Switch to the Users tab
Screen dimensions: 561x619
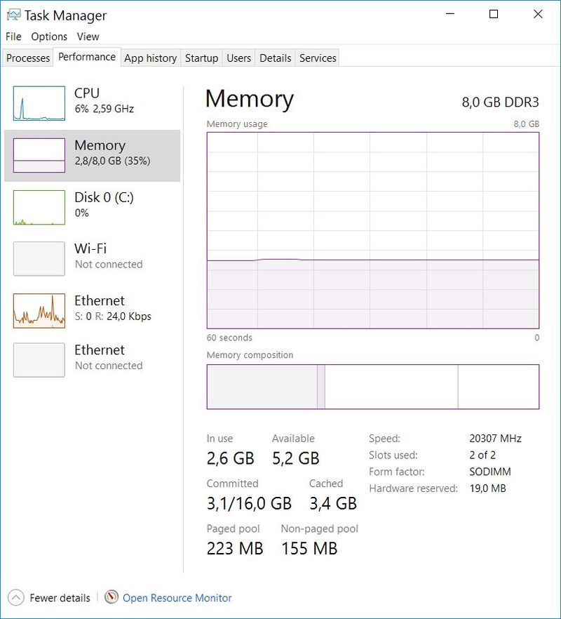238,58
